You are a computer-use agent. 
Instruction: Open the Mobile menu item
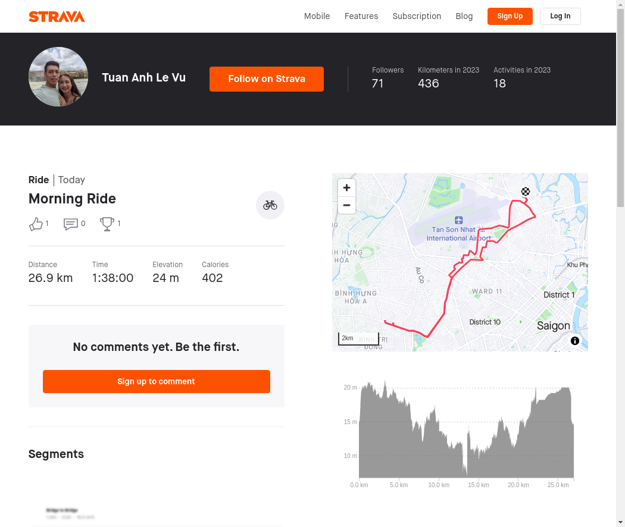(317, 16)
